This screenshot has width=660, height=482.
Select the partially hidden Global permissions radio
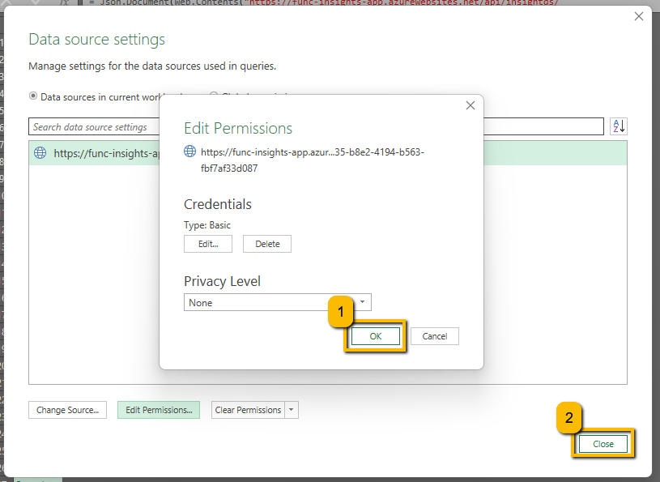[214, 95]
